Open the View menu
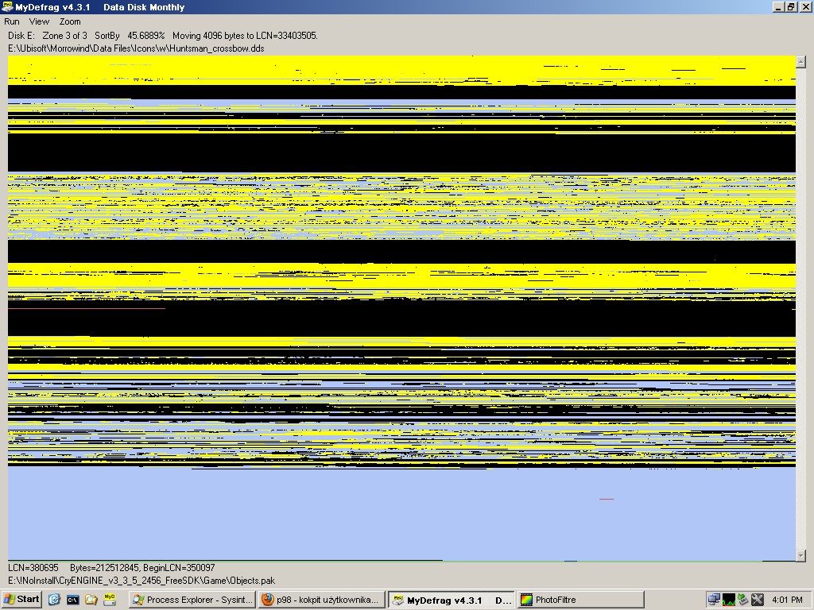Viewport: 814px width, 610px height. pyautogui.click(x=39, y=21)
